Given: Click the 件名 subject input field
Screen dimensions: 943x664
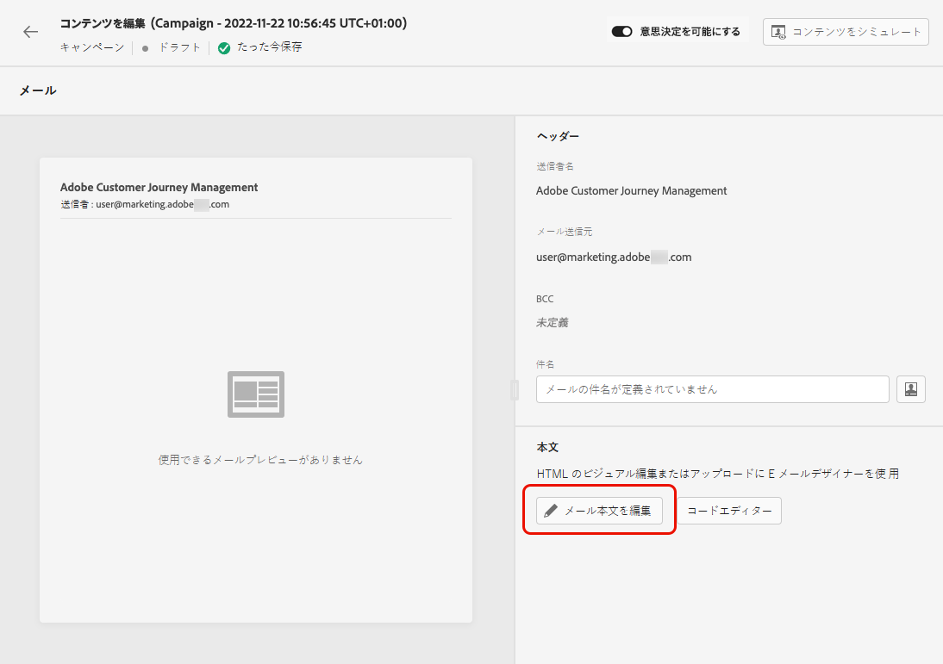Looking at the screenshot, I should click(712, 389).
